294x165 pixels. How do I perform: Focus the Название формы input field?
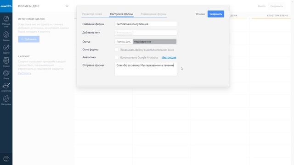click(x=146, y=24)
